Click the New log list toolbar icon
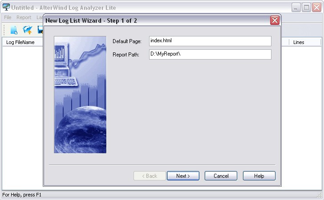 coord(14,30)
